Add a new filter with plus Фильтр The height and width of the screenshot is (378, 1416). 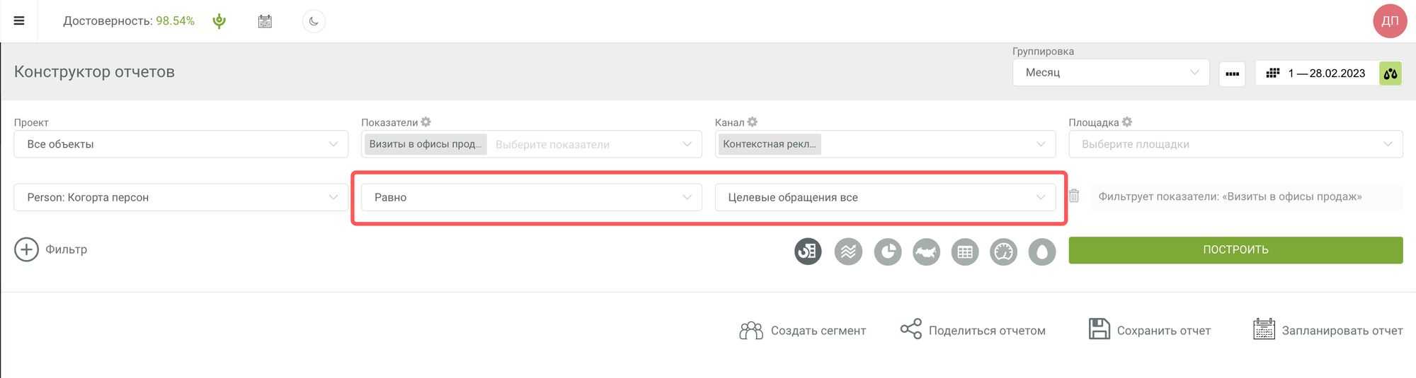pos(51,249)
